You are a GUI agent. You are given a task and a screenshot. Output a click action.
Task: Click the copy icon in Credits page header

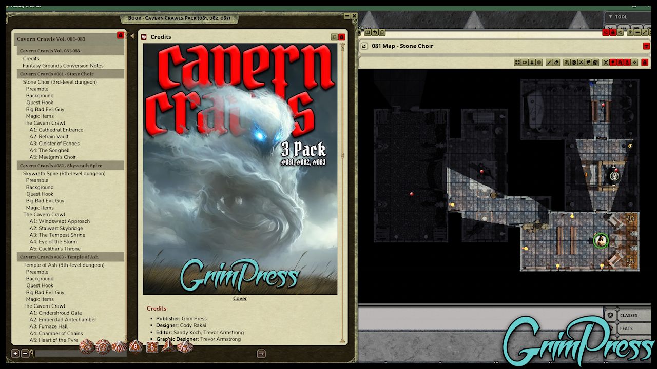tap(334, 37)
